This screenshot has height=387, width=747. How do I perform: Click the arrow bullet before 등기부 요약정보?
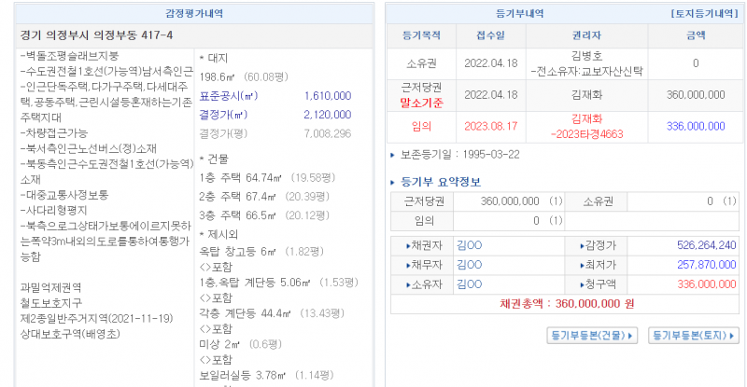coord(391,182)
